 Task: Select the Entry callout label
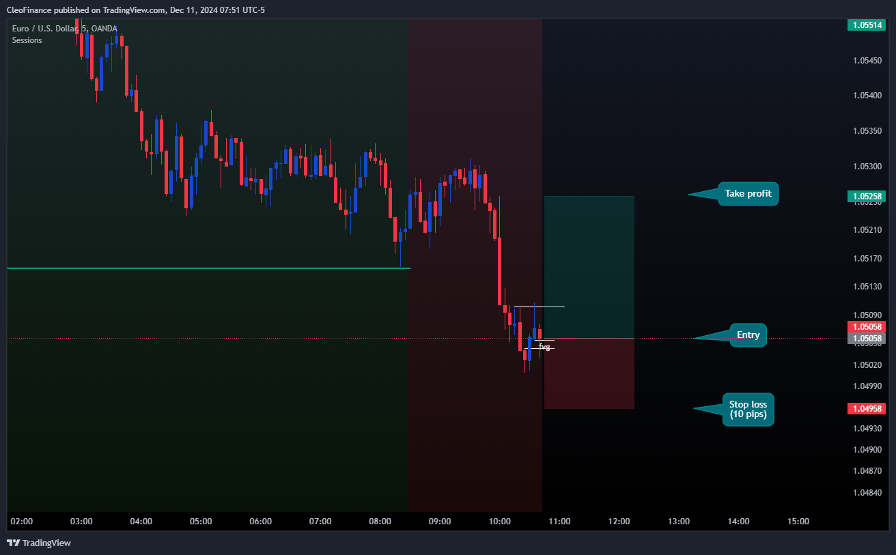tap(748, 335)
